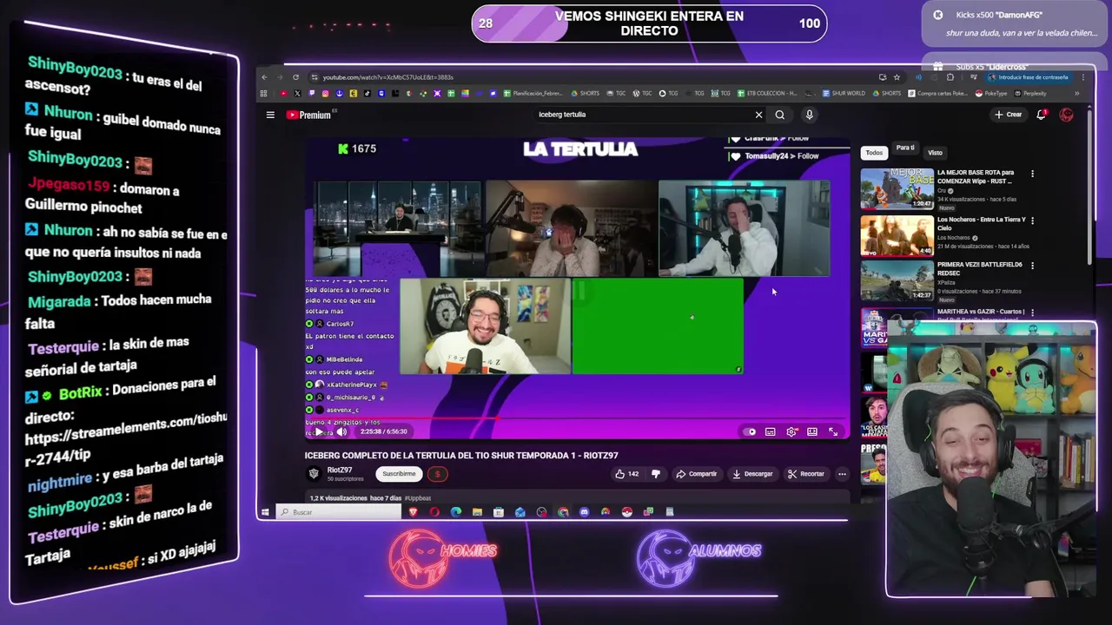This screenshot has width=1112, height=625.
Task: Bookmark this page with the star icon
Action: (x=897, y=77)
